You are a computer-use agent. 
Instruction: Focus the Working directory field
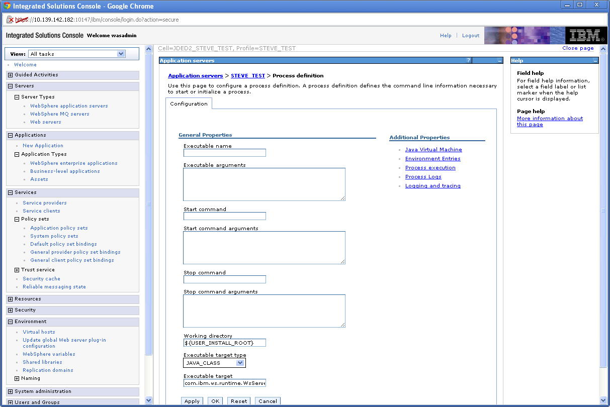pyautogui.click(x=225, y=343)
